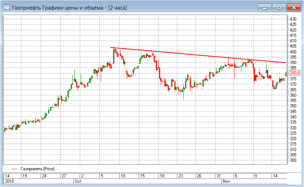This screenshot has height=187, width=304.
Task: Click the 400 price level on axis
Action: coord(293,52)
